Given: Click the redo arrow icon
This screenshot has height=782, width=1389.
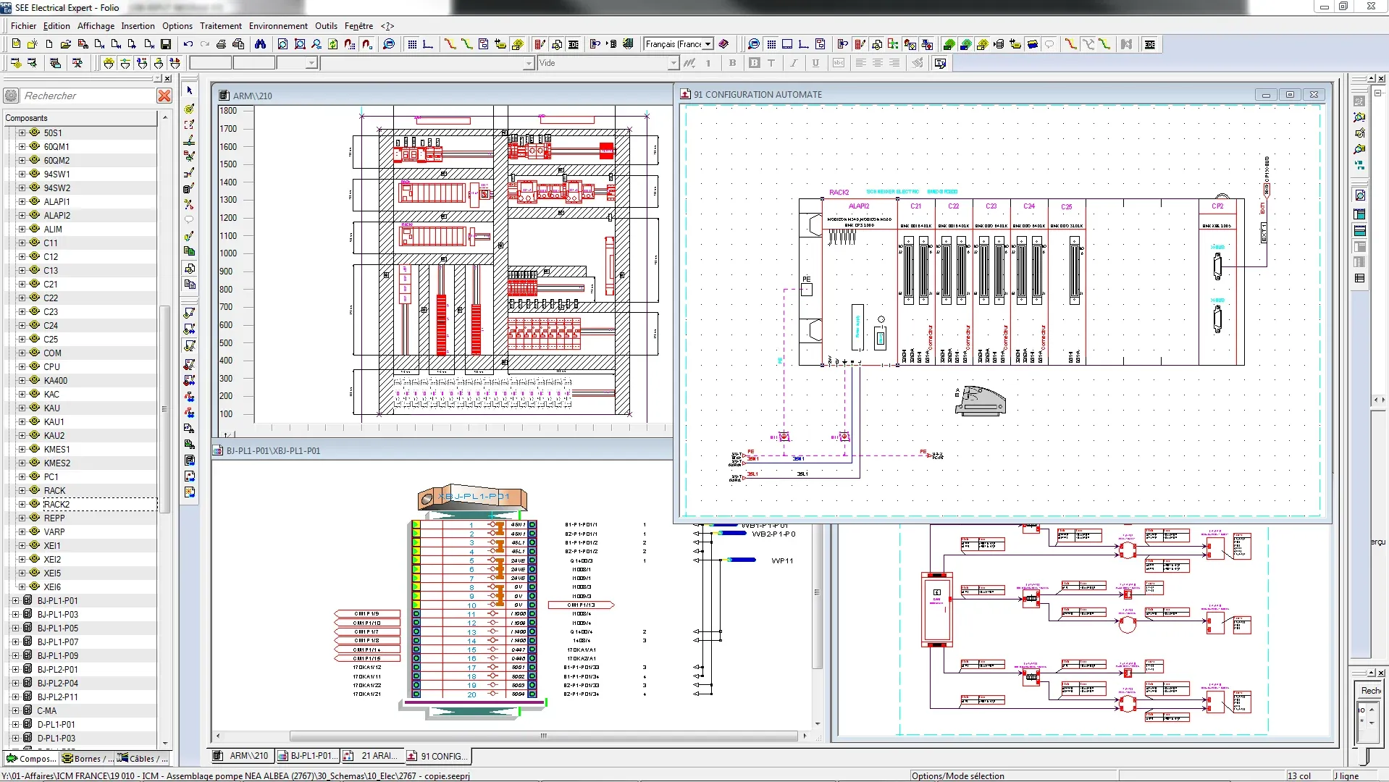Looking at the screenshot, I should click(x=205, y=44).
